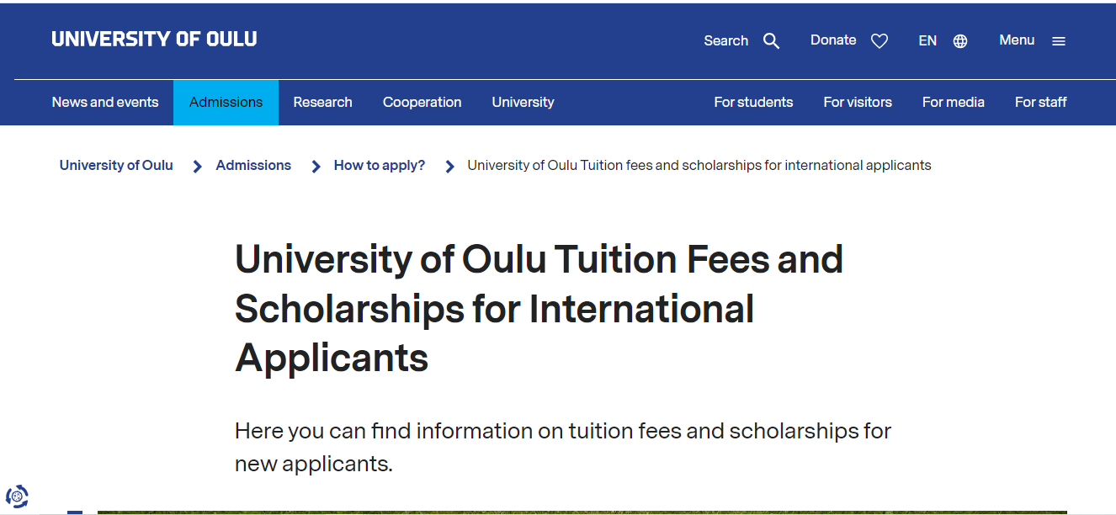Expand the EN language selector
Screen dimensions: 1116x515
tap(927, 40)
